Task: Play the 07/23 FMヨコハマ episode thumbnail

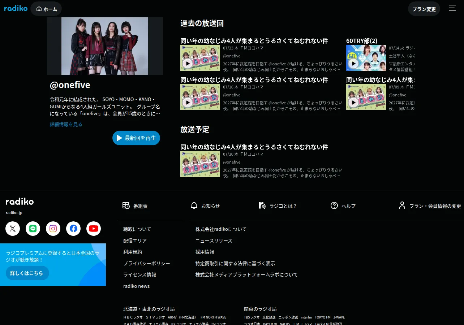Action: [200, 58]
